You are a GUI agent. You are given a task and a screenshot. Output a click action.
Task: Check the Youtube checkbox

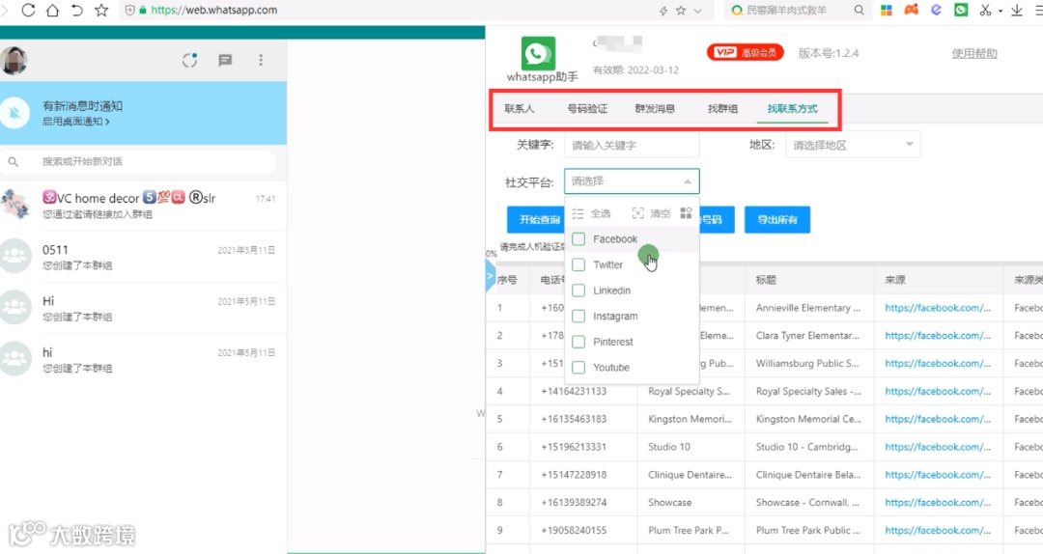tap(578, 367)
